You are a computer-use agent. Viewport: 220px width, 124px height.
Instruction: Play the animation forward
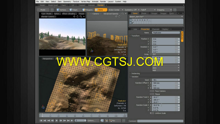(x=57, y=120)
